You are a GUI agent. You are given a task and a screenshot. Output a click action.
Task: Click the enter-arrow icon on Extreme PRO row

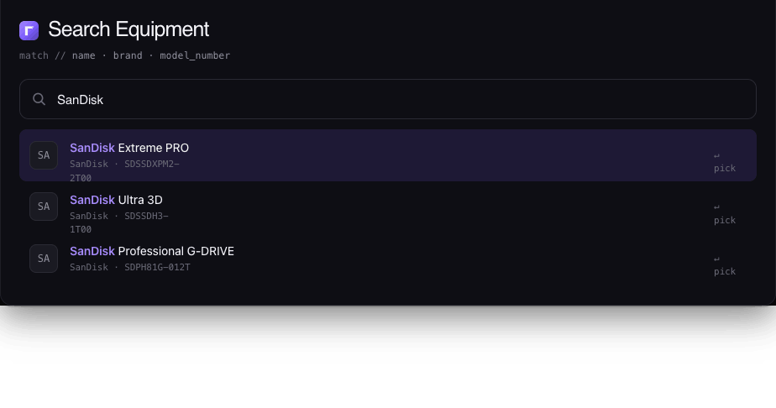pyautogui.click(x=716, y=156)
